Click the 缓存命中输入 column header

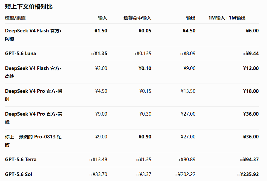point(137,18)
